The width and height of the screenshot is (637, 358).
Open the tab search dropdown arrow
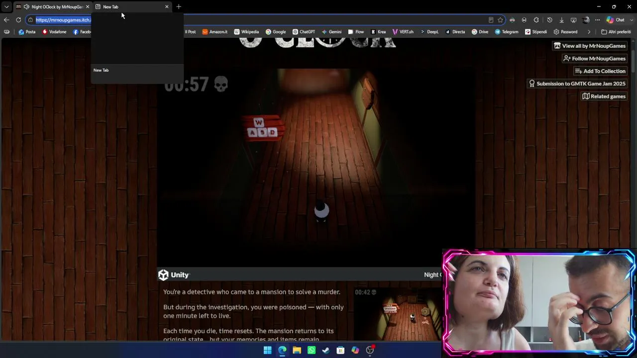pyautogui.click(x=6, y=6)
